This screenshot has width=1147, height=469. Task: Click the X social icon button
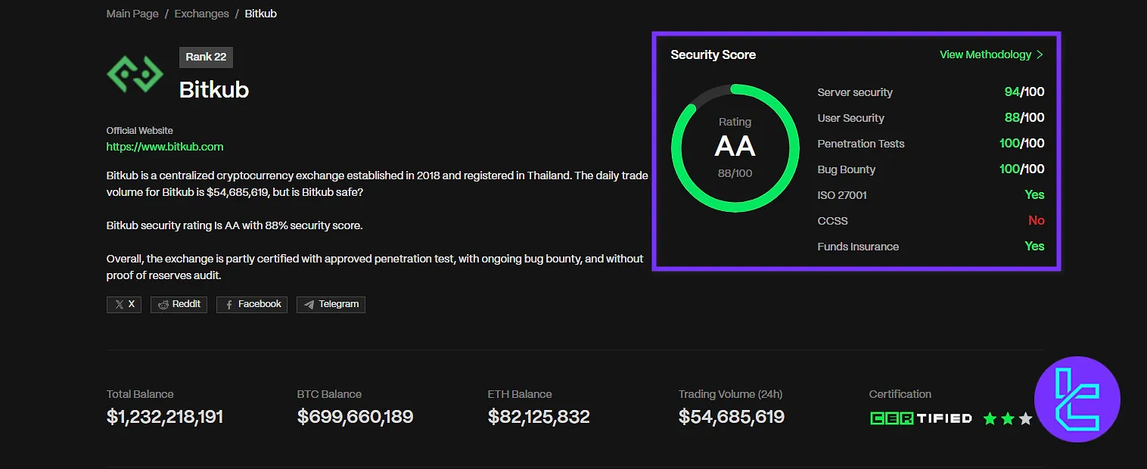click(124, 304)
